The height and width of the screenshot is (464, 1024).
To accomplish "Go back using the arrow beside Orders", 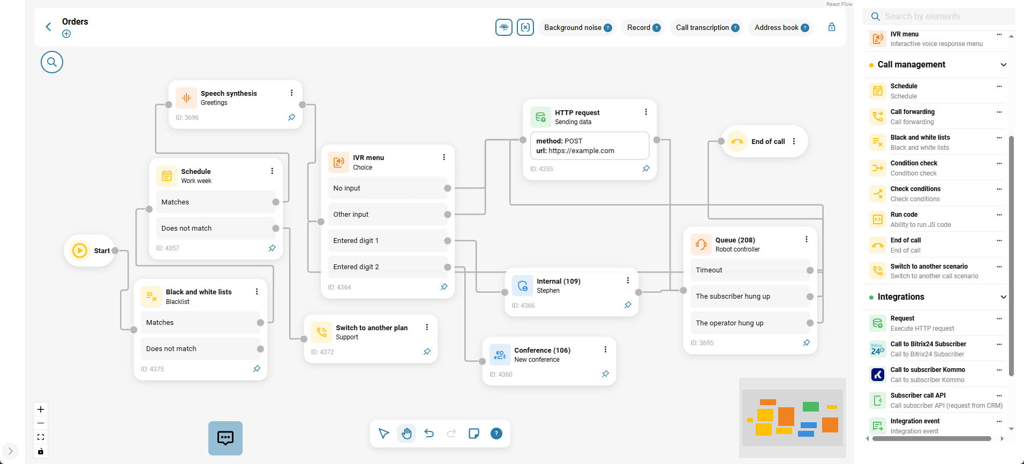I will pyautogui.click(x=49, y=27).
